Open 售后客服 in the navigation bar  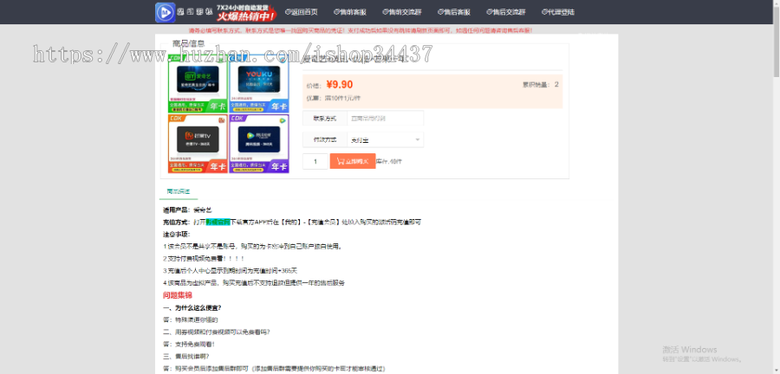[456, 13]
